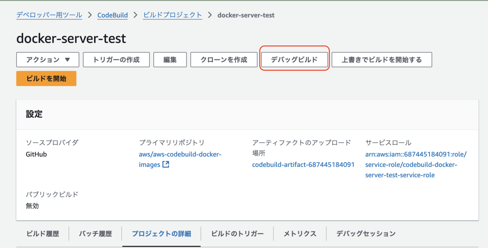Click the GitHub source provider value

36,154
